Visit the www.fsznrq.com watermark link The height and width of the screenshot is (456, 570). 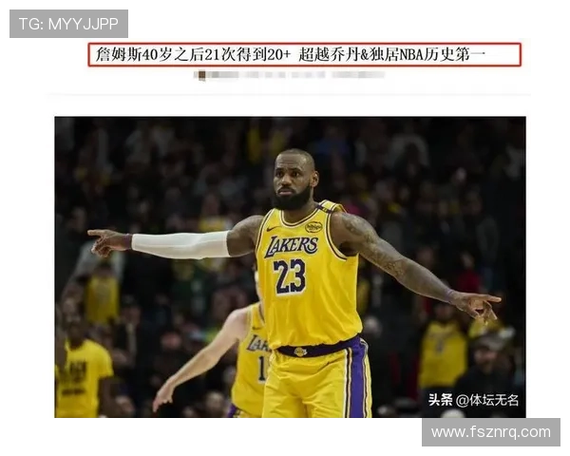pos(490,432)
